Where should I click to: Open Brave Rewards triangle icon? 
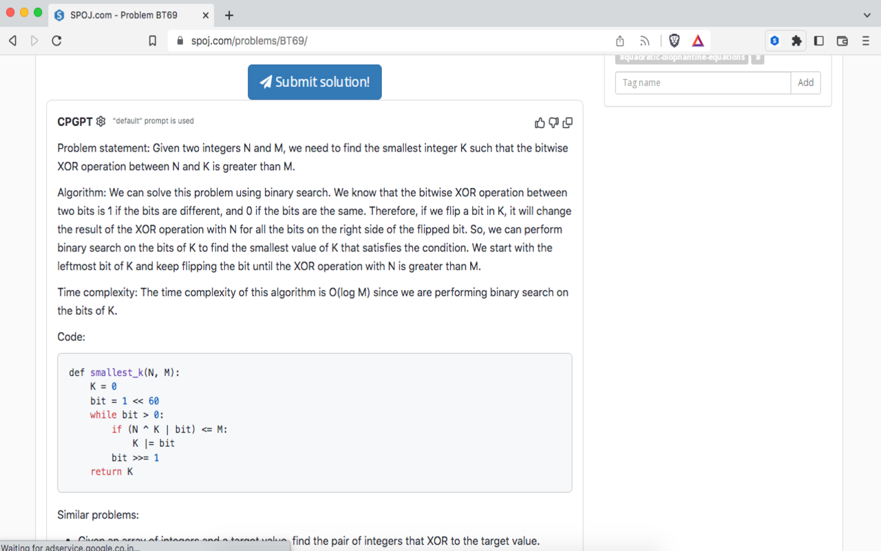click(x=697, y=41)
